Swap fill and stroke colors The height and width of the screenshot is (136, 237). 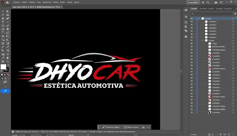8,65
